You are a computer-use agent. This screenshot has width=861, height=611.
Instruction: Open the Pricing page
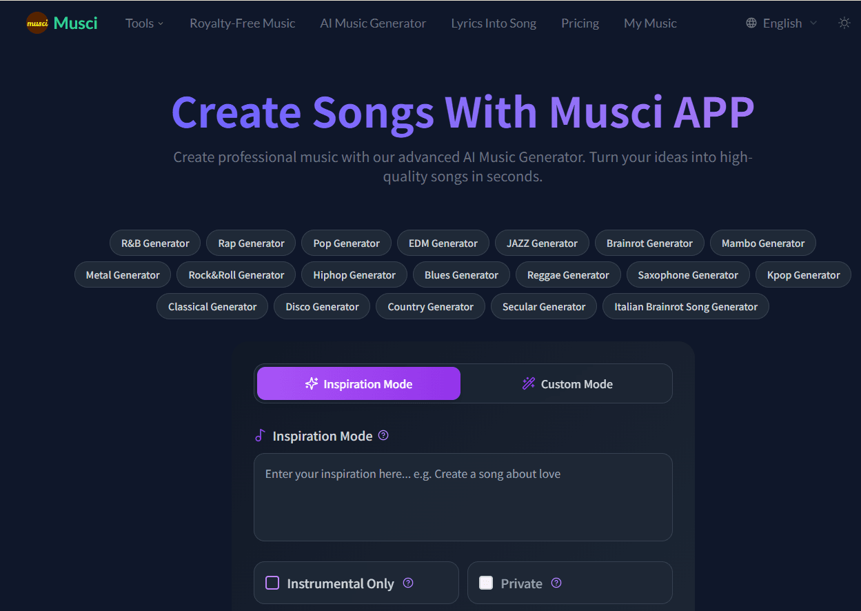580,23
